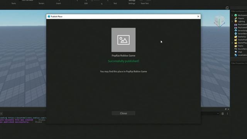Screen dimensions: 247x139
Task: Dismiss the Publish Place dialog with X
Action: 198,16
